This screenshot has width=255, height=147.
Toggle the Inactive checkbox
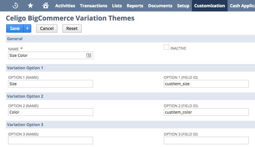click(x=166, y=47)
